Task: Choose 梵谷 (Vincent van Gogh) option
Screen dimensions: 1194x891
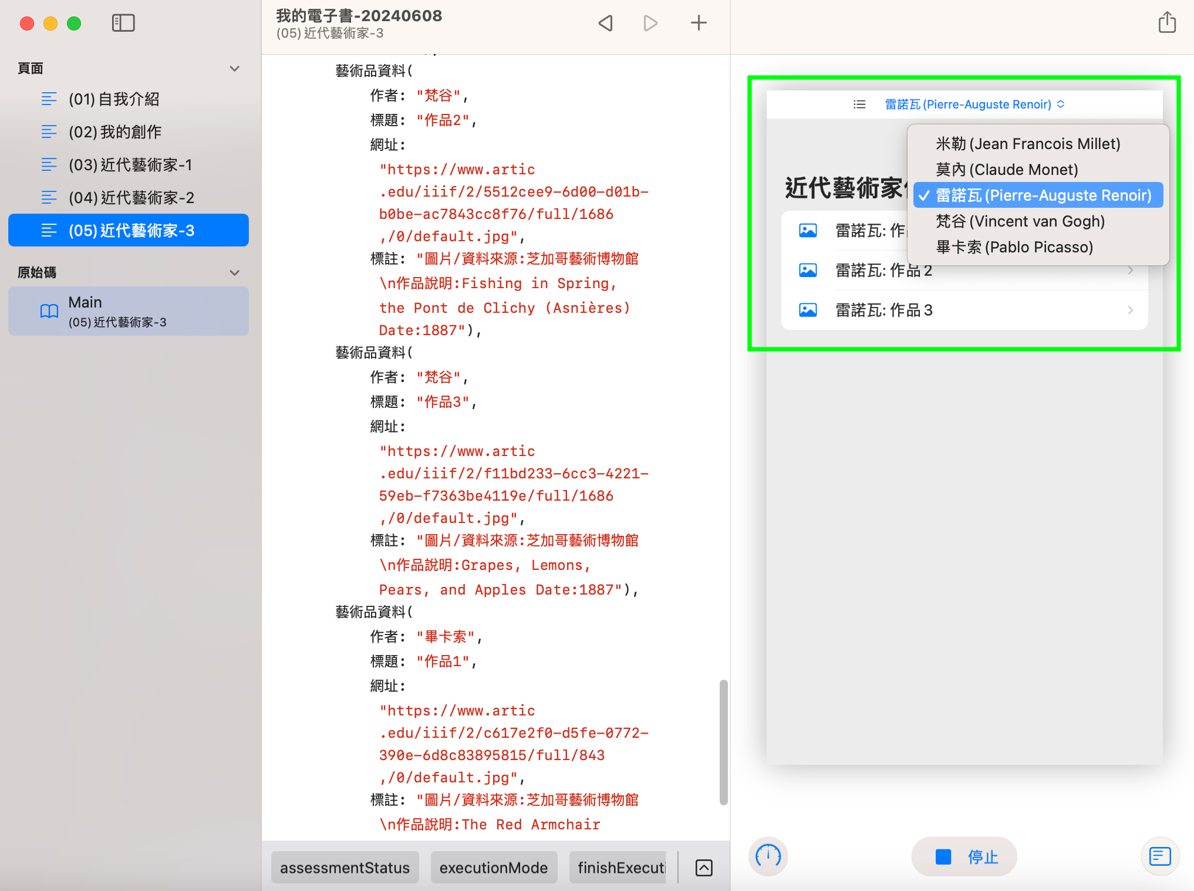Action: point(1020,221)
